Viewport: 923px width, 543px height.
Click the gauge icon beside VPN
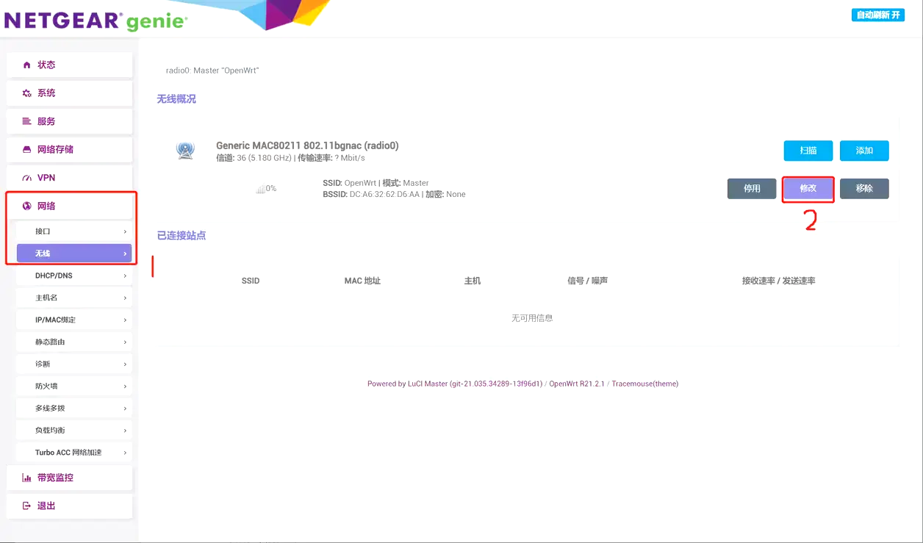(x=27, y=178)
